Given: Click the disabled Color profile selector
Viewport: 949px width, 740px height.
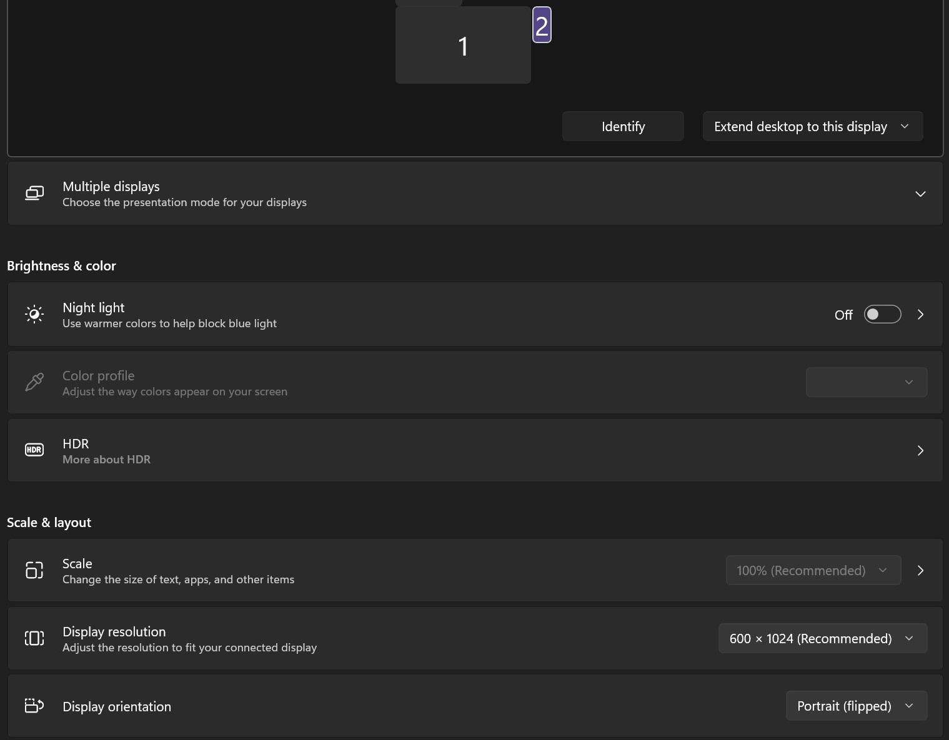Looking at the screenshot, I should tap(867, 382).
